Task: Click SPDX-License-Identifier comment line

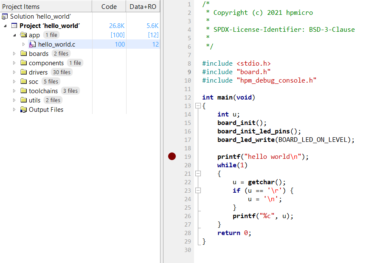Action: click(x=280, y=30)
